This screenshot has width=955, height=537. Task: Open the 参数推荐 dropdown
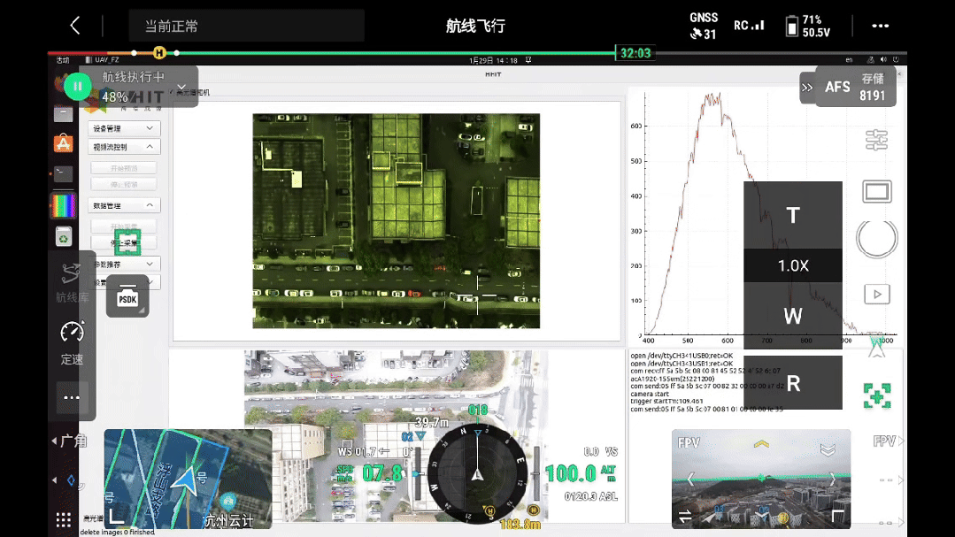click(124, 263)
